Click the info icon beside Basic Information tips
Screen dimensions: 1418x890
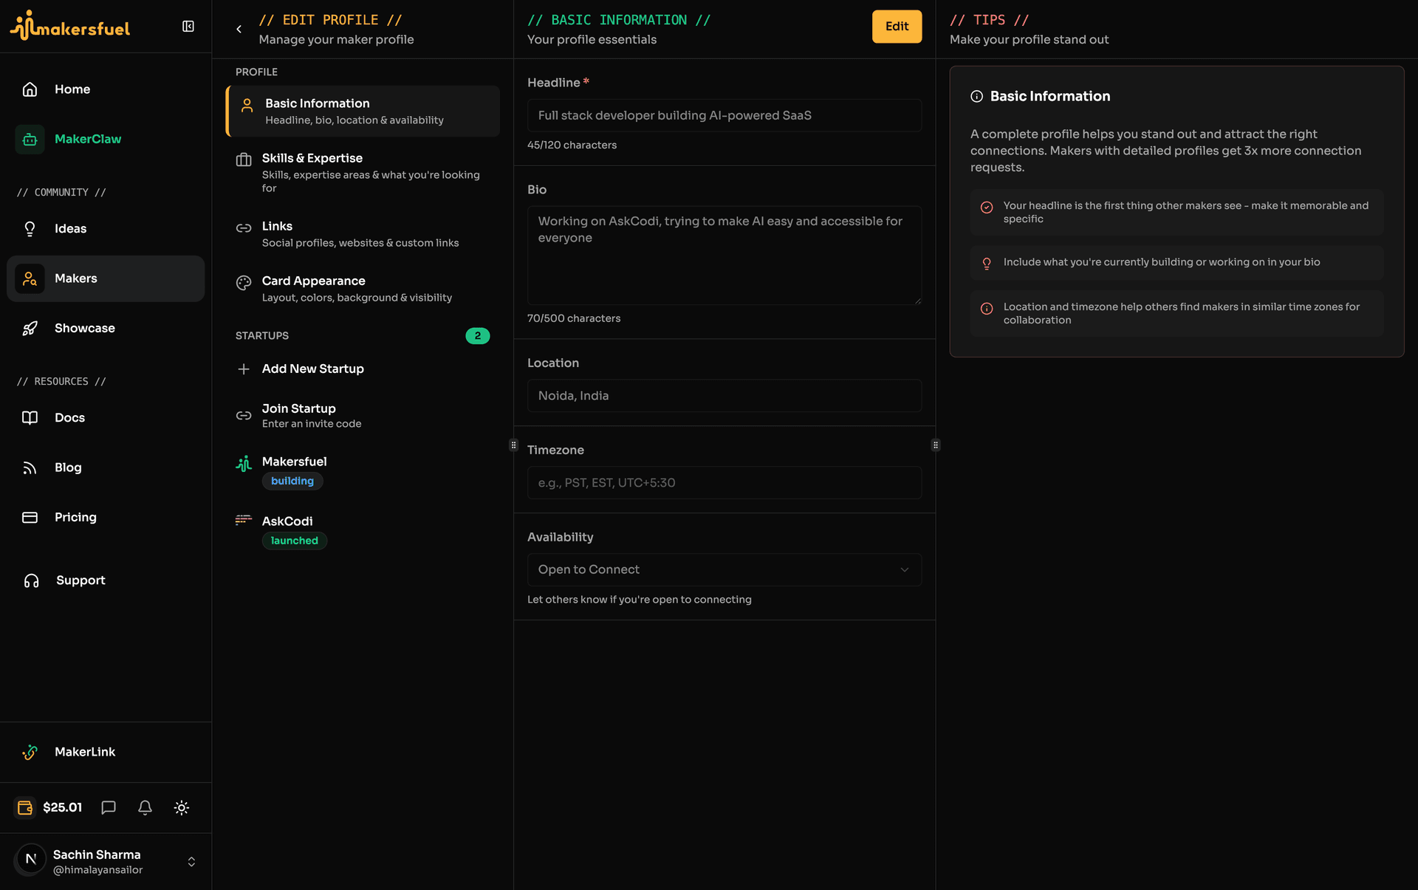point(976,96)
